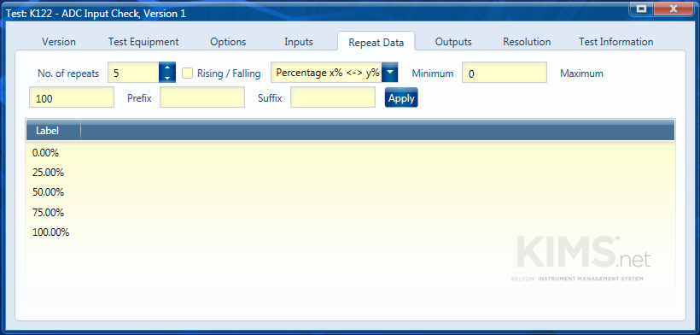
Task: Decrease the No. of repeats stepper
Action: click(167, 78)
